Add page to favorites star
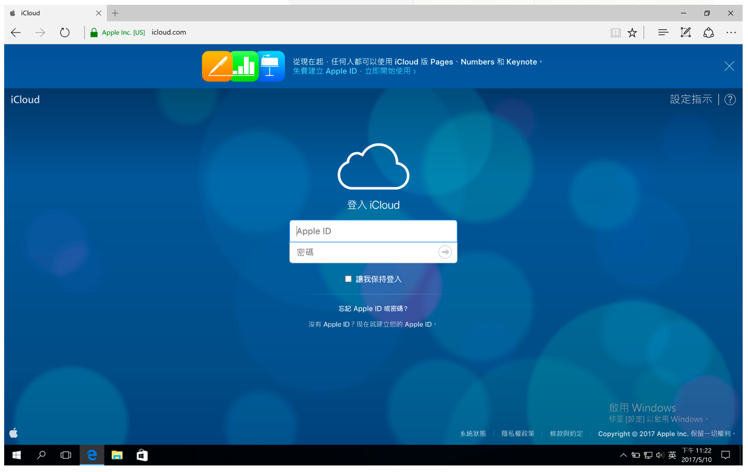The height and width of the screenshot is (472, 748). click(x=632, y=33)
